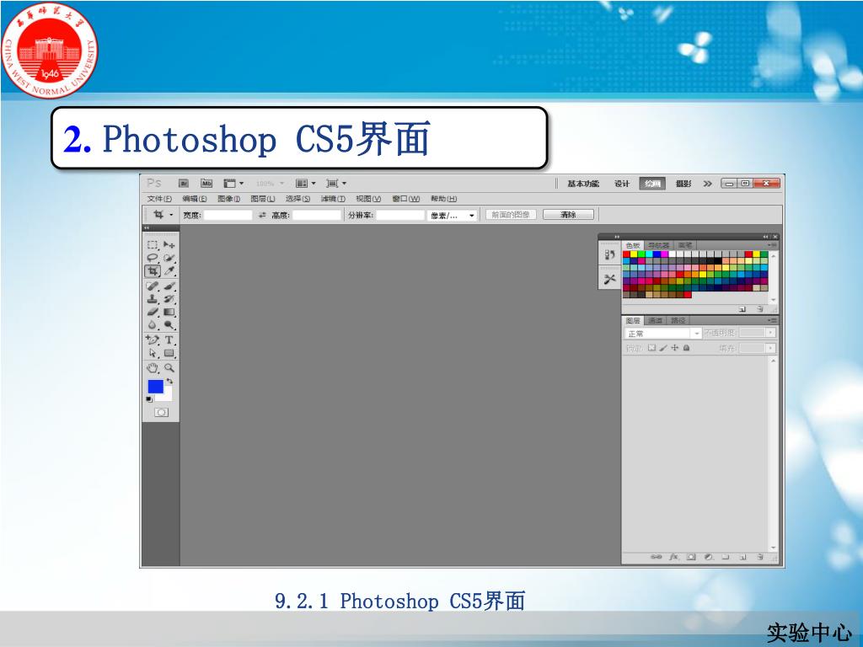Toggle Quick Mask mode

[x=161, y=412]
